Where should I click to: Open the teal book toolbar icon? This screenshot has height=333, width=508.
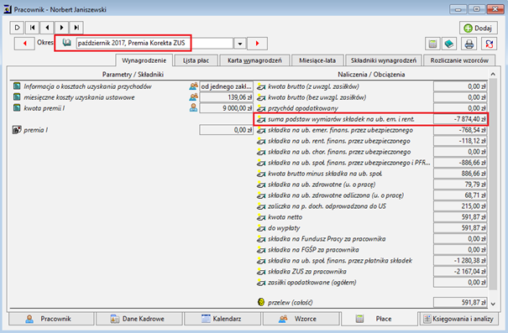click(x=449, y=44)
